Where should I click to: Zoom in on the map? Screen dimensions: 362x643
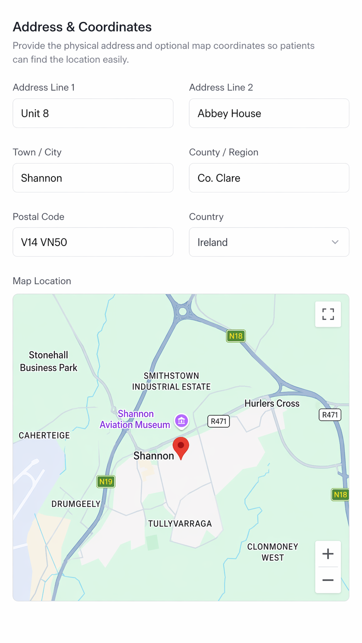[328, 554]
